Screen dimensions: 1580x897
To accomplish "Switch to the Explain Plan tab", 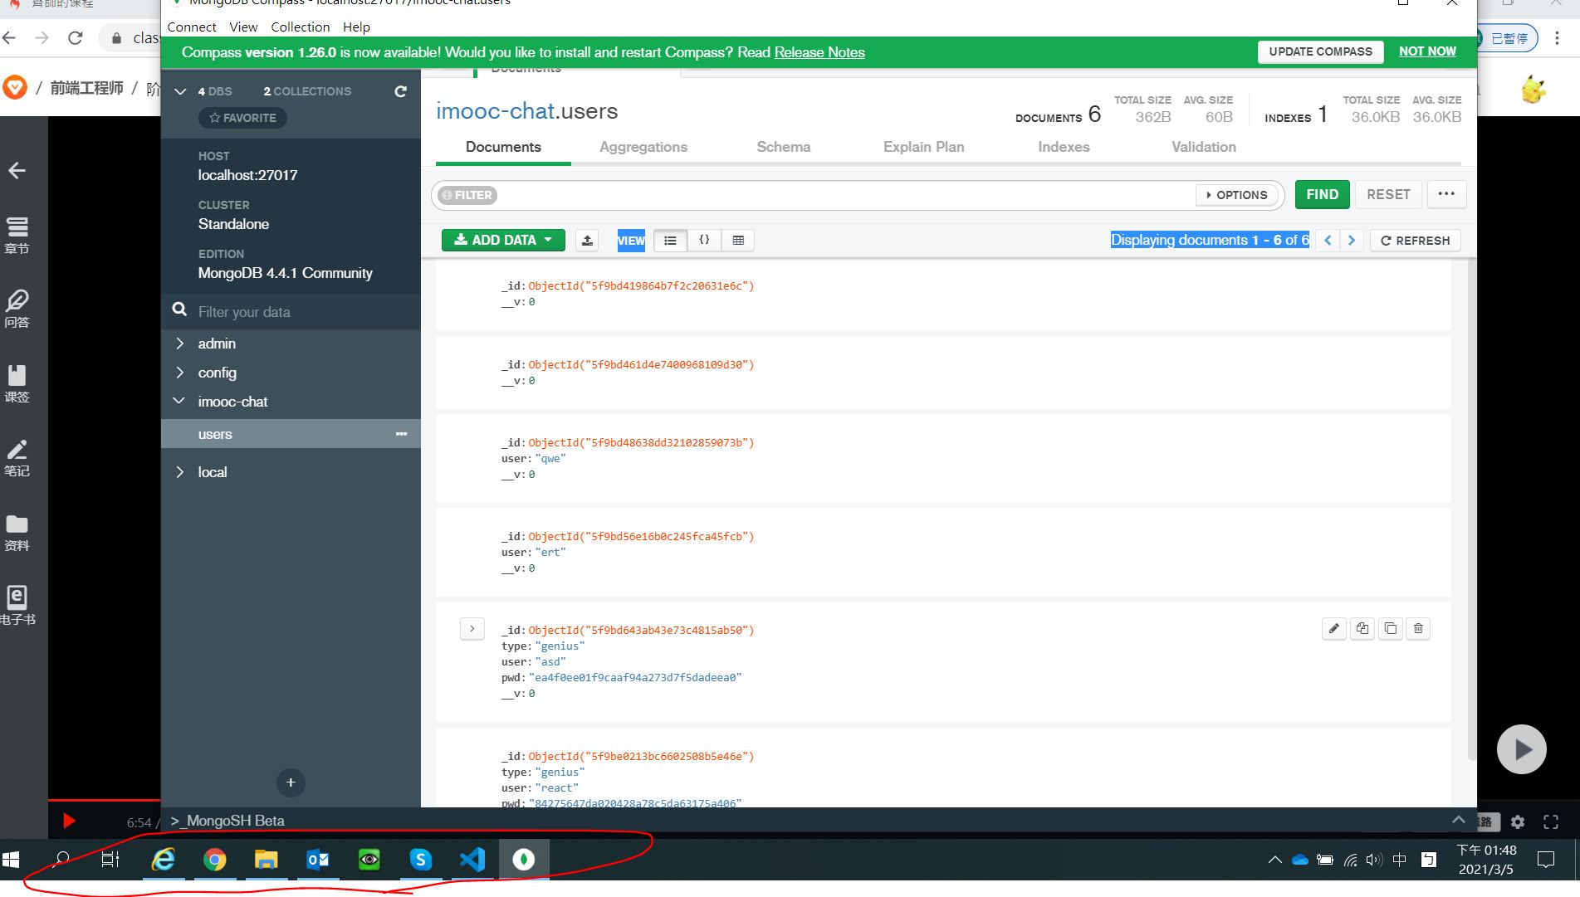I will tap(924, 147).
